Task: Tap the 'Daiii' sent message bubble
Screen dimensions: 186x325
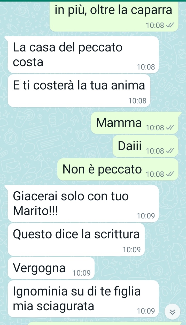Action: pos(145,146)
